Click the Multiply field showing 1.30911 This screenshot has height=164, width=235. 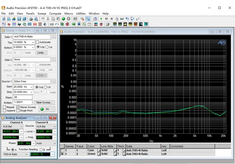click(22, 102)
